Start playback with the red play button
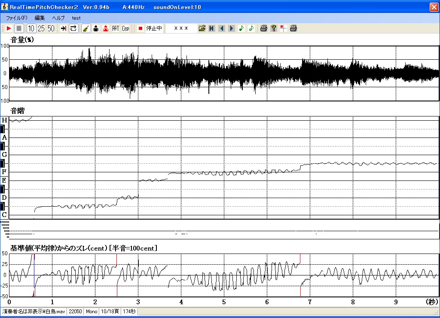The image size is (440, 318). pyautogui.click(x=9, y=28)
